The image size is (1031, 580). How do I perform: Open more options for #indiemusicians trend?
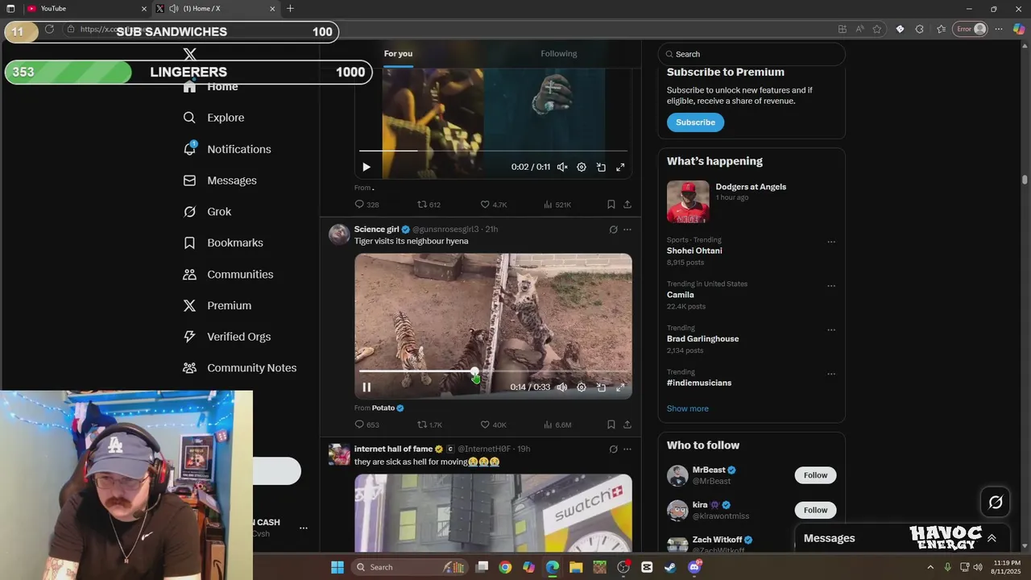pos(831,375)
